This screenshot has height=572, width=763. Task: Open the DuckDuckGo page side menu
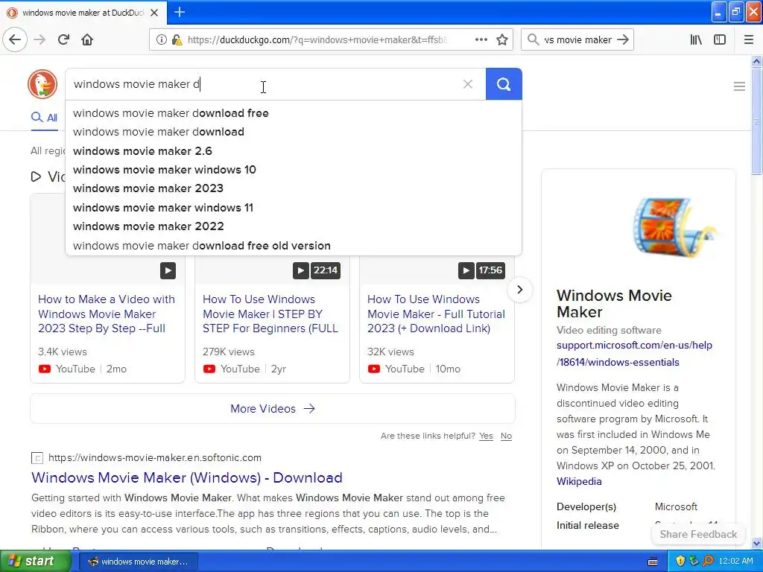click(x=739, y=86)
